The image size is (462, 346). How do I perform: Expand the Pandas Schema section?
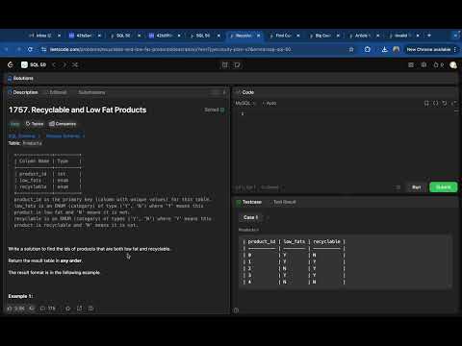[x=65, y=136]
